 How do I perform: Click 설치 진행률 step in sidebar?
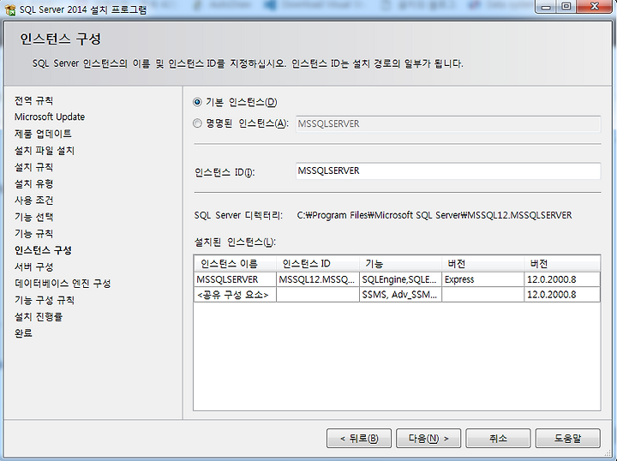39,317
